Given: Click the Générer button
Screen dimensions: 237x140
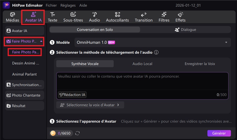Looking at the screenshot, I should (x=219, y=133).
